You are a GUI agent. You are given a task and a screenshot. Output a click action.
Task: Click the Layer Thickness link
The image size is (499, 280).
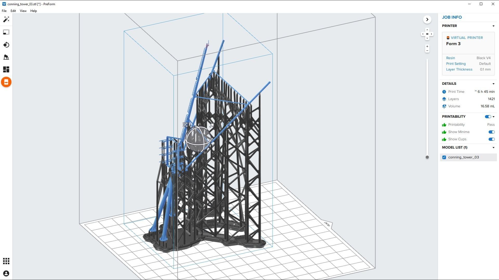coord(459,69)
